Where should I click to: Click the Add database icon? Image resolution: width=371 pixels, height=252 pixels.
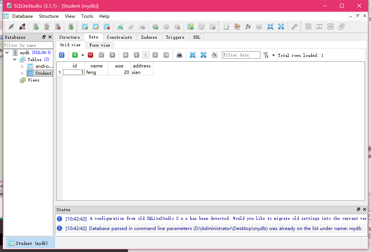click(36, 27)
